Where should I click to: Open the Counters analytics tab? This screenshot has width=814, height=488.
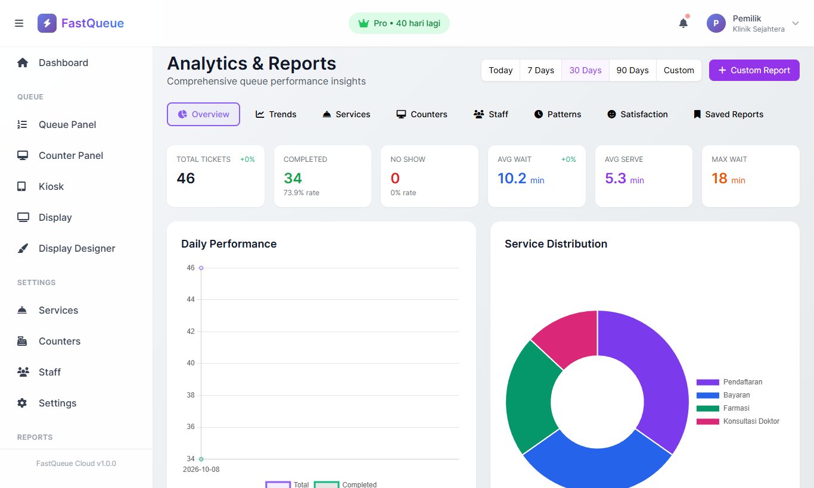(422, 114)
